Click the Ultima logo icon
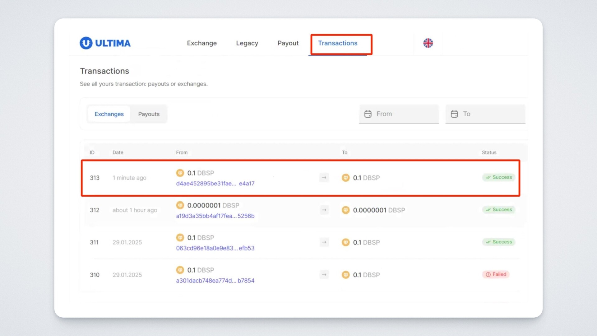 [86, 43]
